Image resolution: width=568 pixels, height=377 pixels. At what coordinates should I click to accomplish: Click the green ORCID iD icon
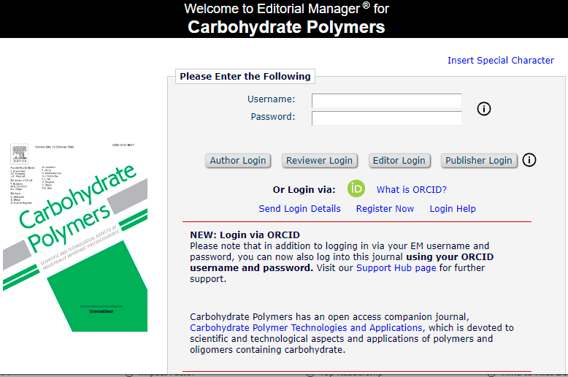point(356,188)
